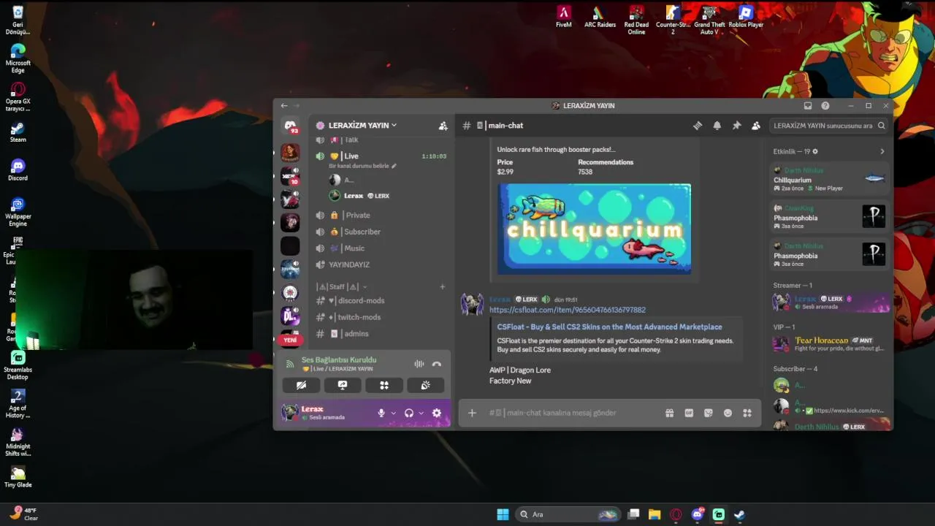
Task: Join the Subscriber voice channel
Action: pos(381,232)
